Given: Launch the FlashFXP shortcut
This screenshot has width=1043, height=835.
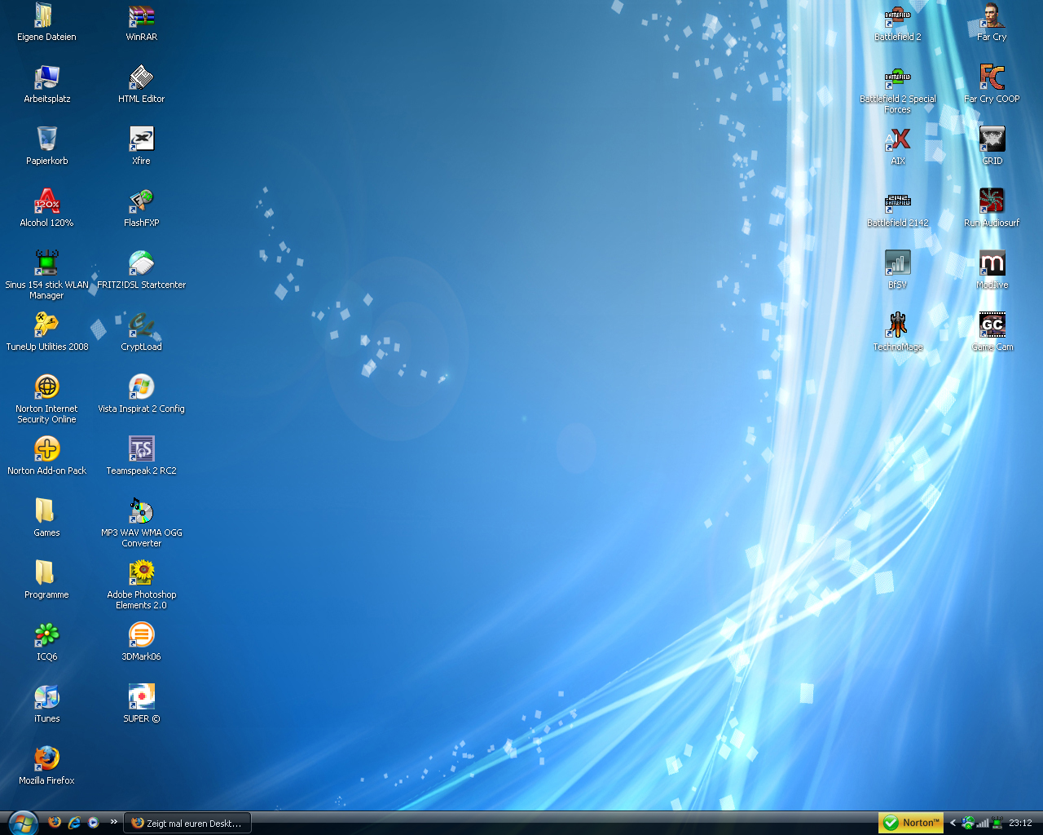Looking at the screenshot, I should (x=141, y=202).
